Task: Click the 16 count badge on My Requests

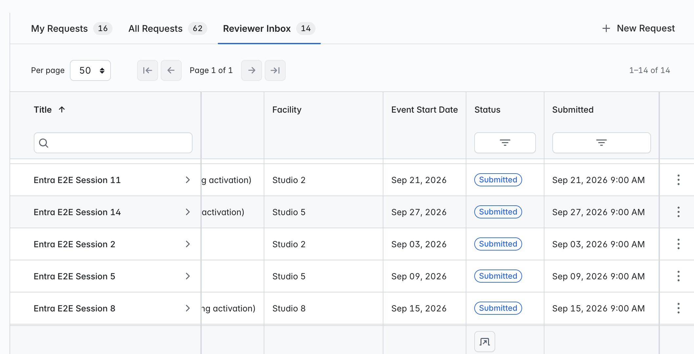Action: point(103,28)
